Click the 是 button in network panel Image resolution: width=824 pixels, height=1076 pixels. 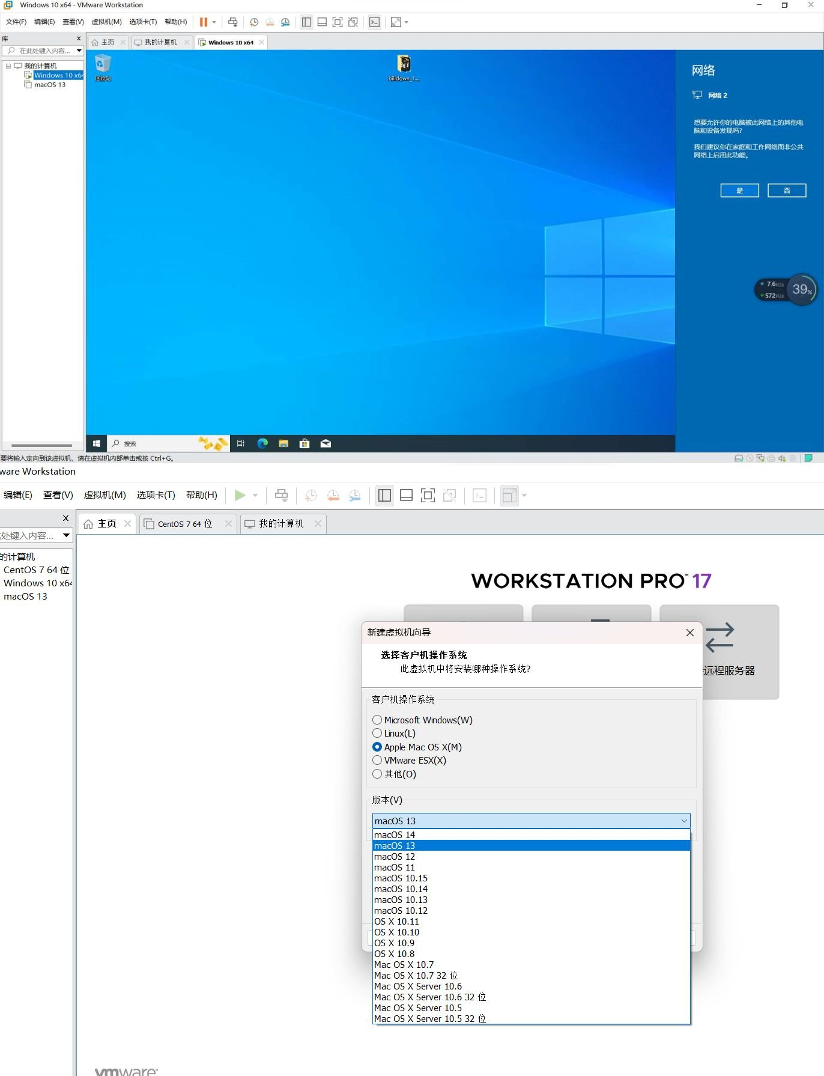click(739, 190)
